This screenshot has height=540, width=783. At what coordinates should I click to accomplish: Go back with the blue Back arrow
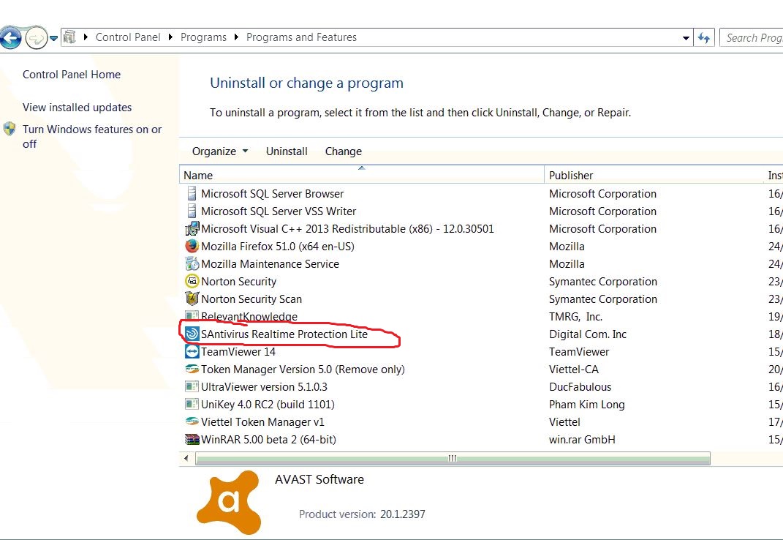click(x=10, y=37)
